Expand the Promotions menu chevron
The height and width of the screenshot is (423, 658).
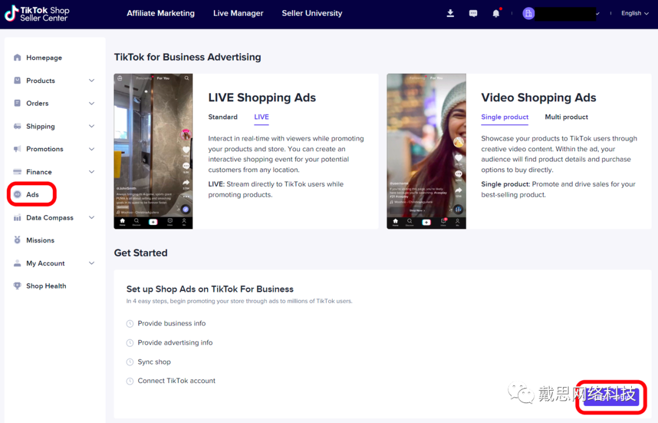(x=91, y=149)
